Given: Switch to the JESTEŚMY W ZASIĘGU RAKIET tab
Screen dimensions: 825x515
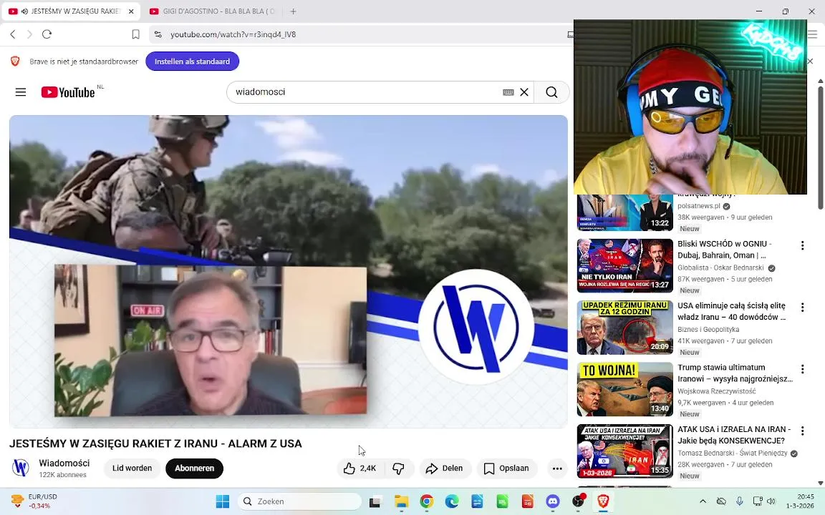Looking at the screenshot, I should (71, 11).
